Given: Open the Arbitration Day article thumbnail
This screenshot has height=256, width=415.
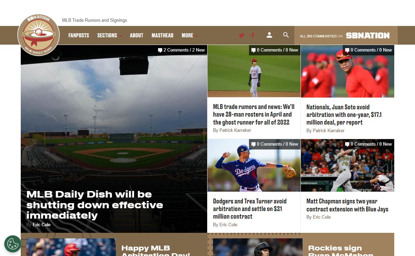Looking at the screenshot, I should [x=71, y=247].
